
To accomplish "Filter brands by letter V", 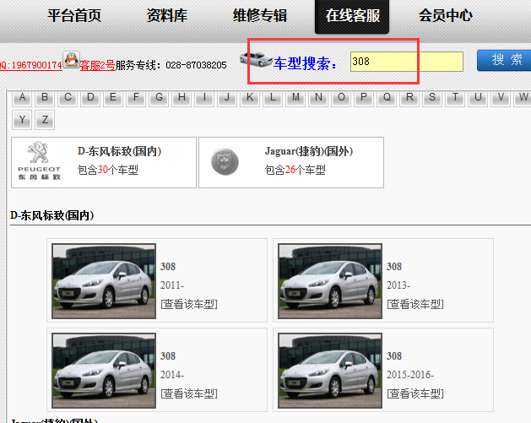I will pyautogui.click(x=501, y=98).
